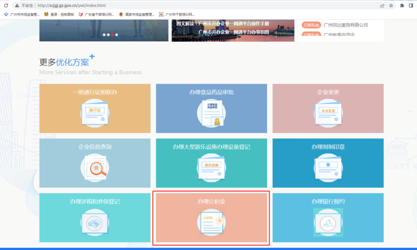Bookmark this page with the star icon
Viewport: 417px width, 250px height.
(x=391, y=6)
